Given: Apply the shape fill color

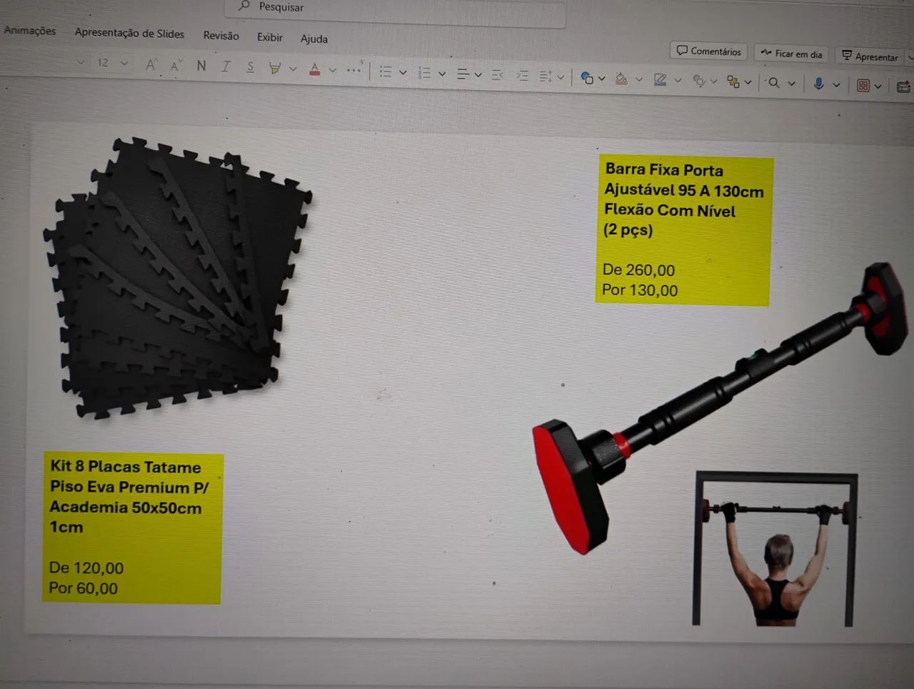Looking at the screenshot, I should 621,79.
